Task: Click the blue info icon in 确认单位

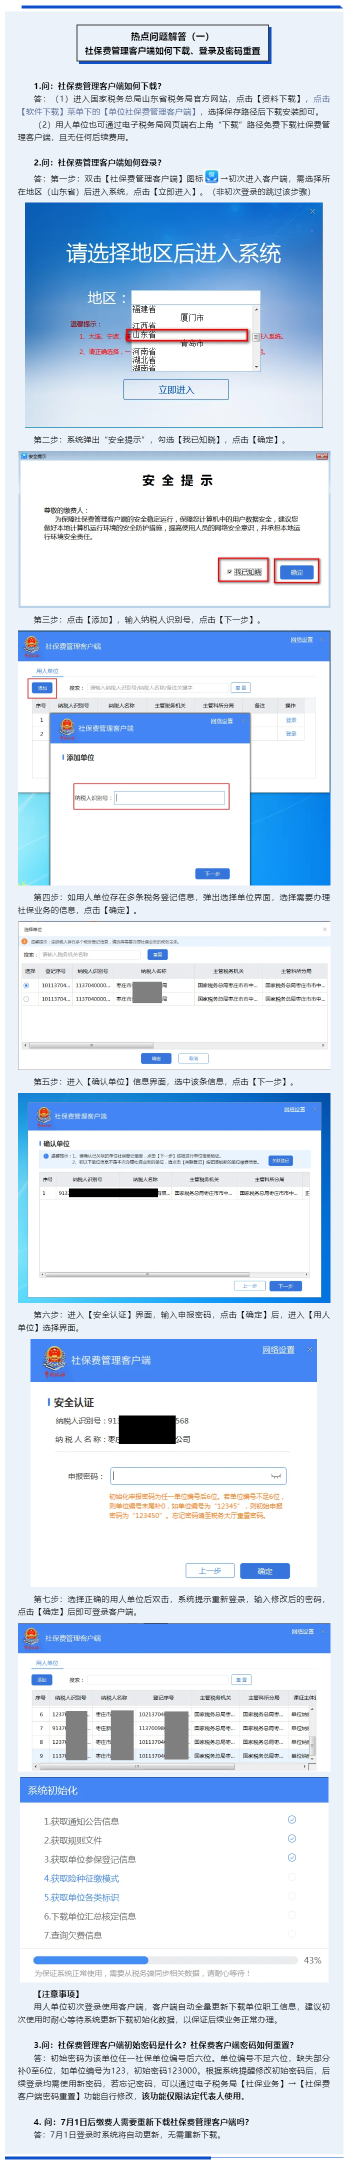Action: (x=45, y=1156)
